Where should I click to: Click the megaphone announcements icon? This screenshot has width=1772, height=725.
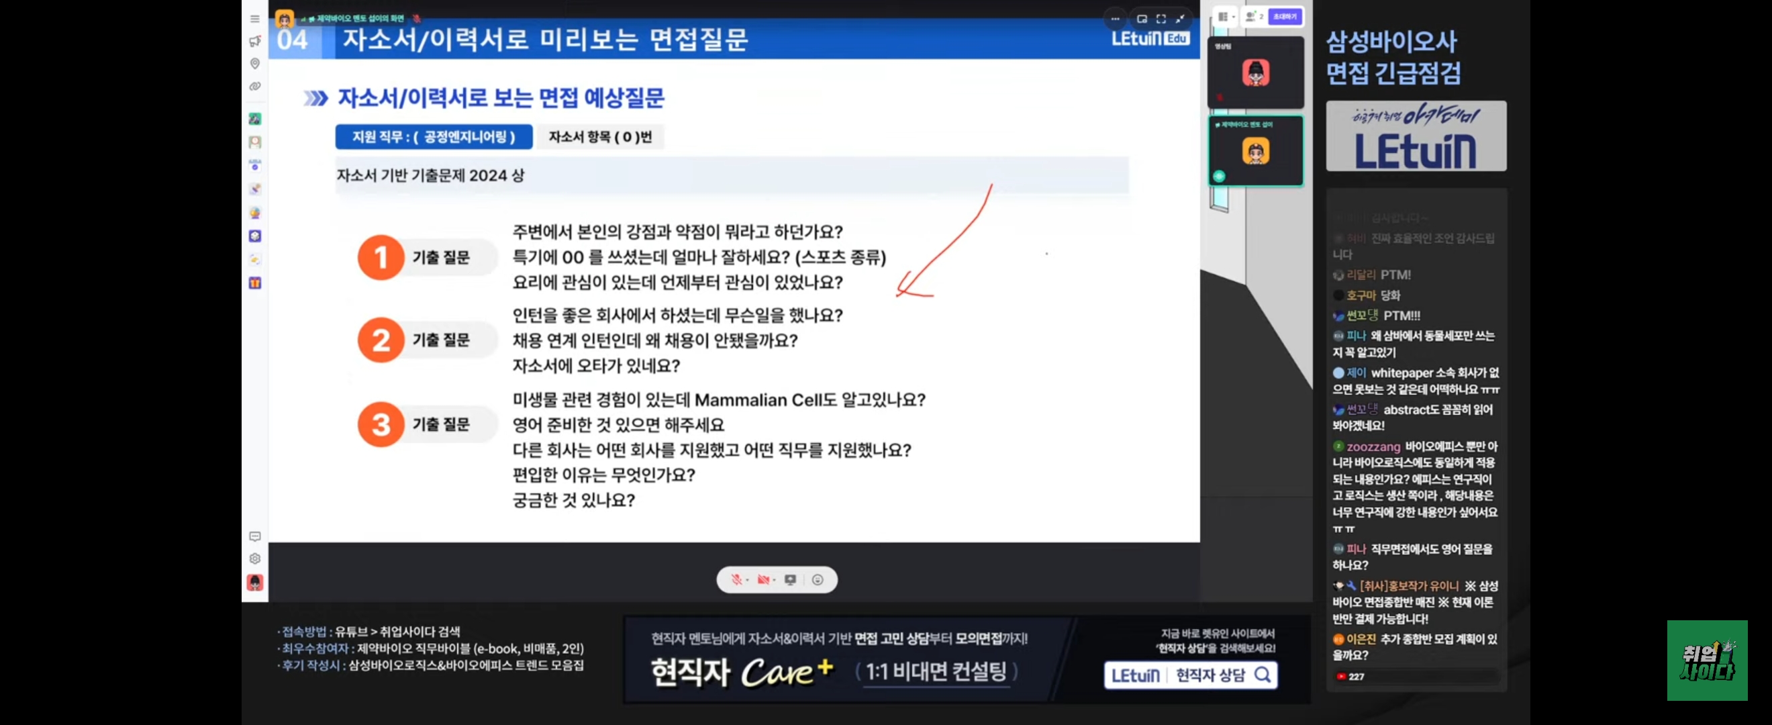254,41
